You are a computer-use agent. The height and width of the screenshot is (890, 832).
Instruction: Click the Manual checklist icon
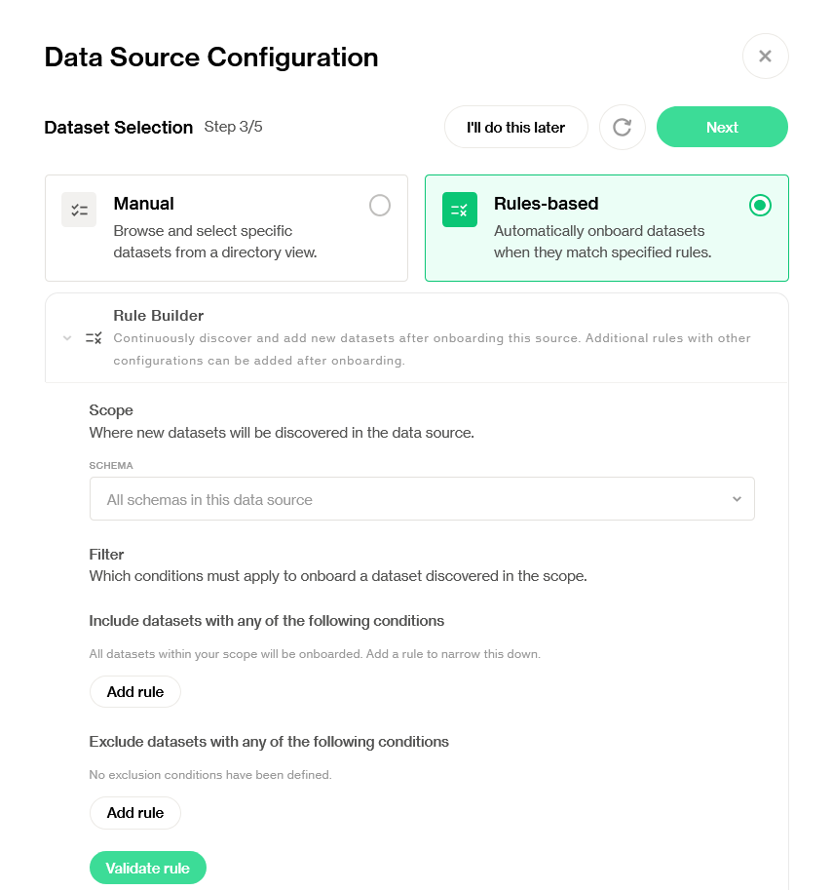click(79, 210)
